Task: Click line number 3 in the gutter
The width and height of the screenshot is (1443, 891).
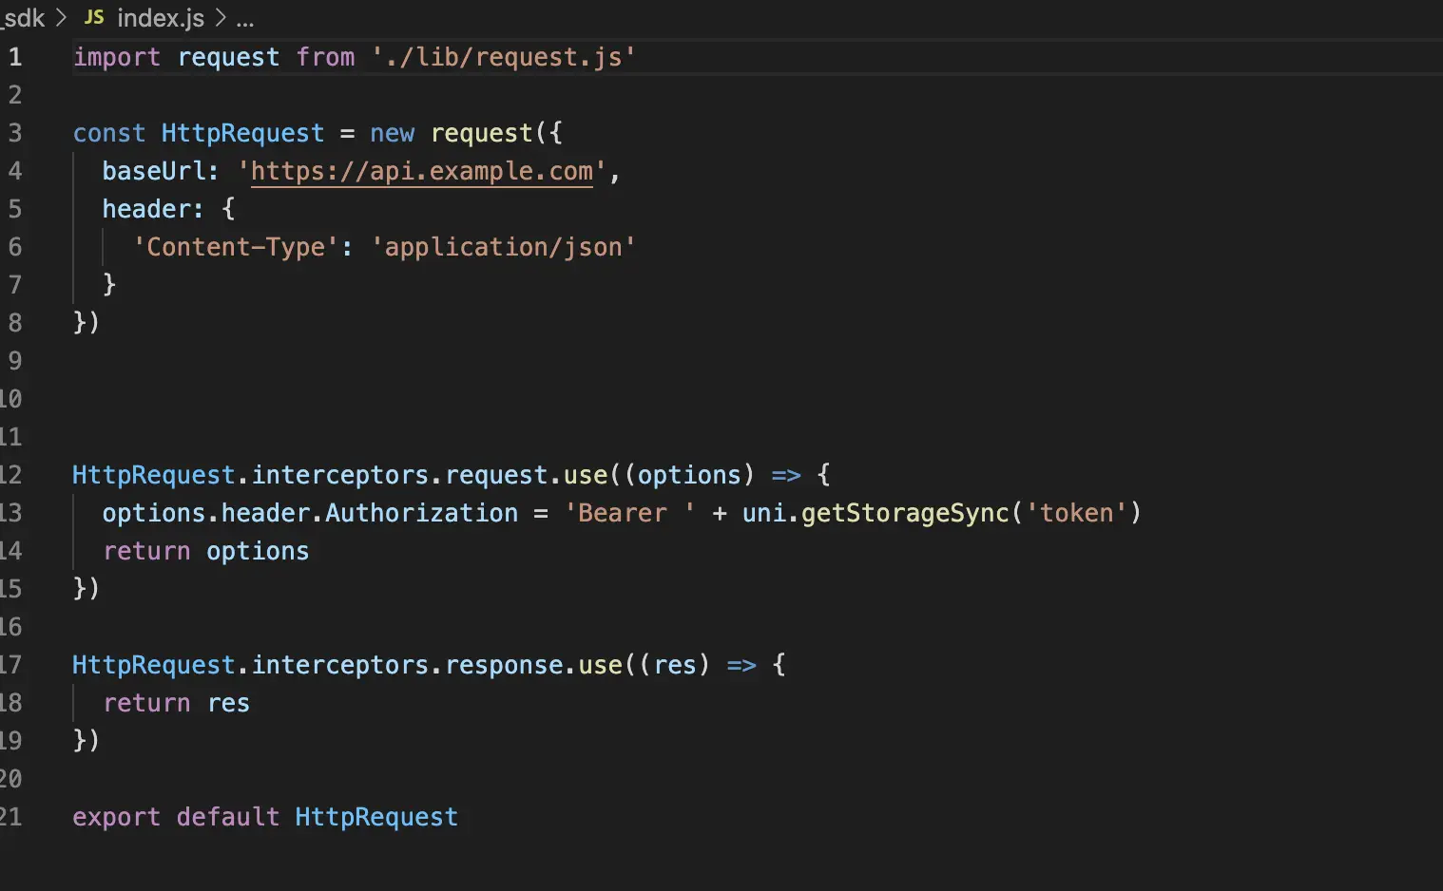Action: [15, 133]
